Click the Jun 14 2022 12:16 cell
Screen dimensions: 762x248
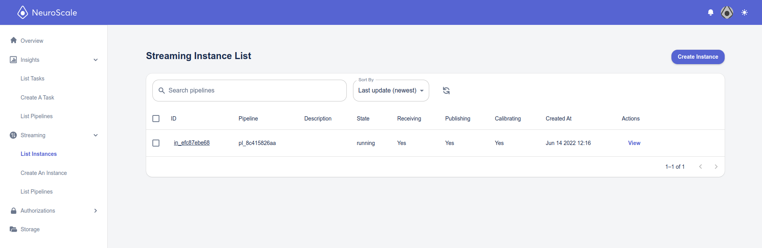(568, 143)
